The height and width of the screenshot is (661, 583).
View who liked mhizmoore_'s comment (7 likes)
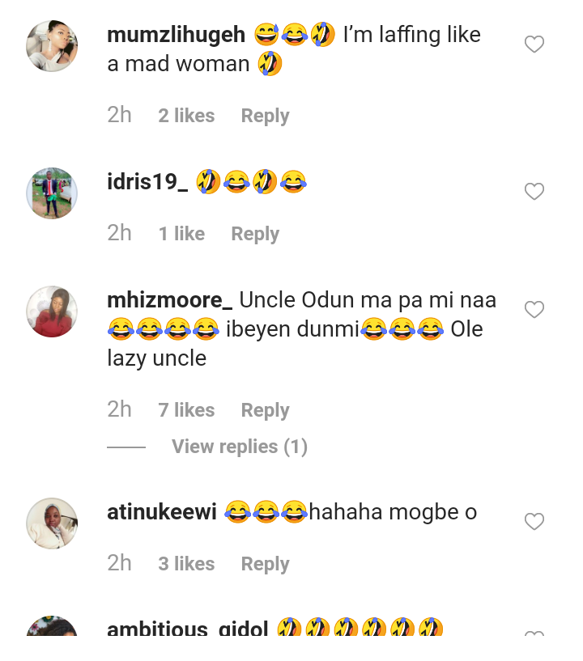(186, 410)
